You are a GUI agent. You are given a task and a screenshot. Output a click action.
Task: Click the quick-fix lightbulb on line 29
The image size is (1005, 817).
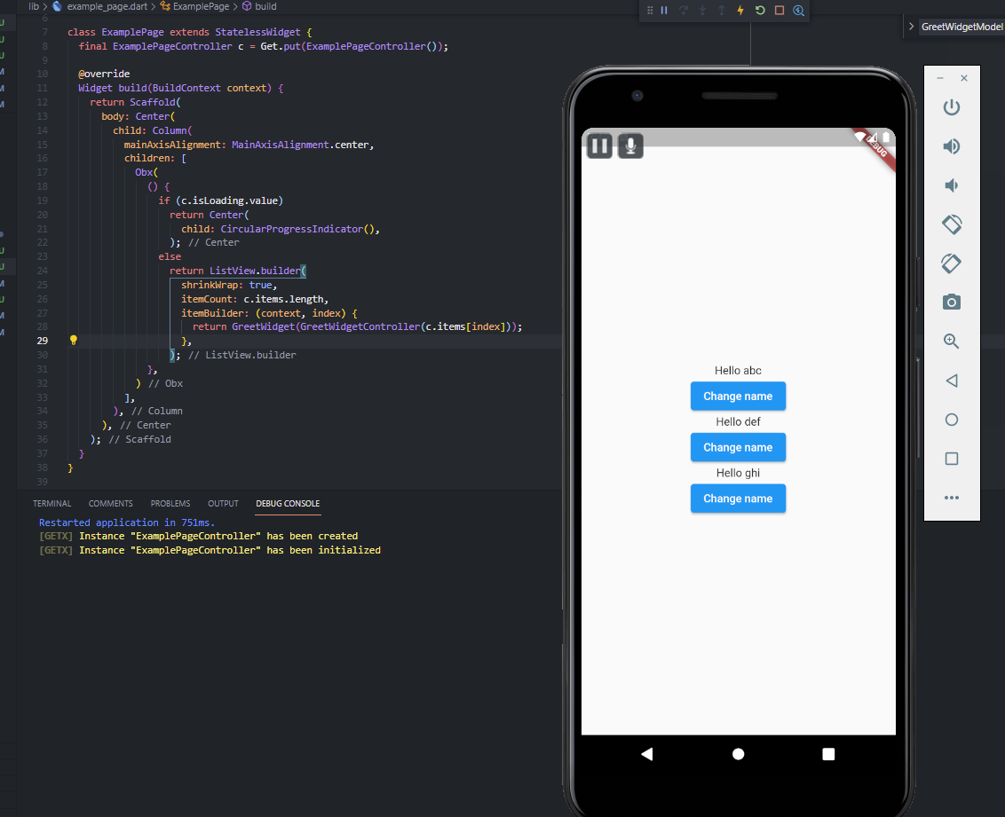[x=73, y=340]
